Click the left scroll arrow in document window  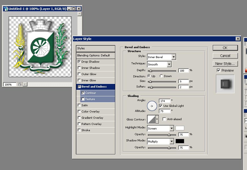(25, 84)
